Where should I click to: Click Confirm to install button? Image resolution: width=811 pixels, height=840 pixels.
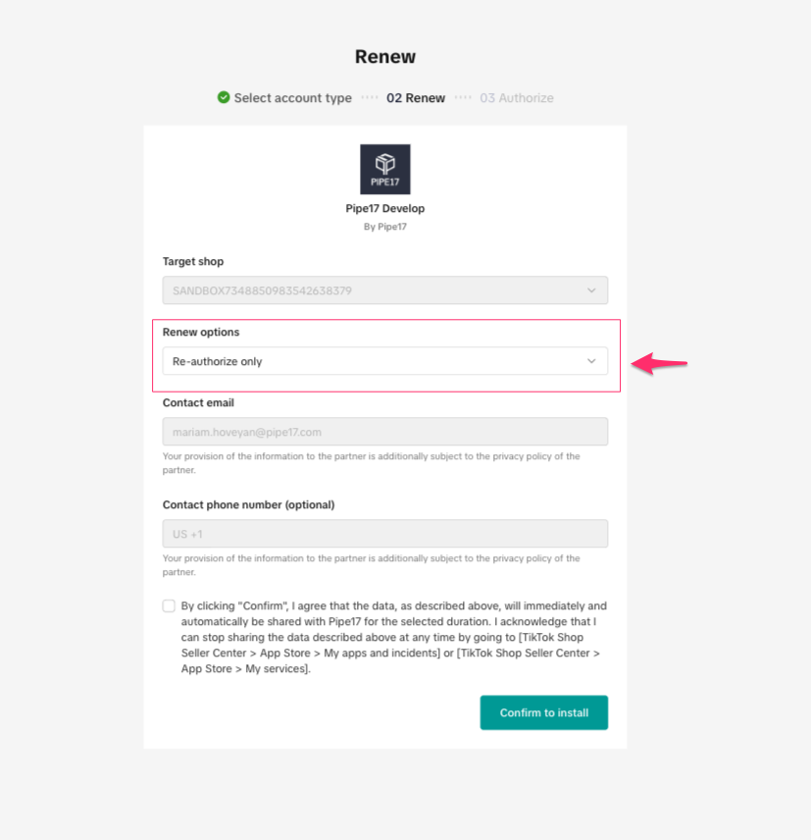(x=544, y=712)
